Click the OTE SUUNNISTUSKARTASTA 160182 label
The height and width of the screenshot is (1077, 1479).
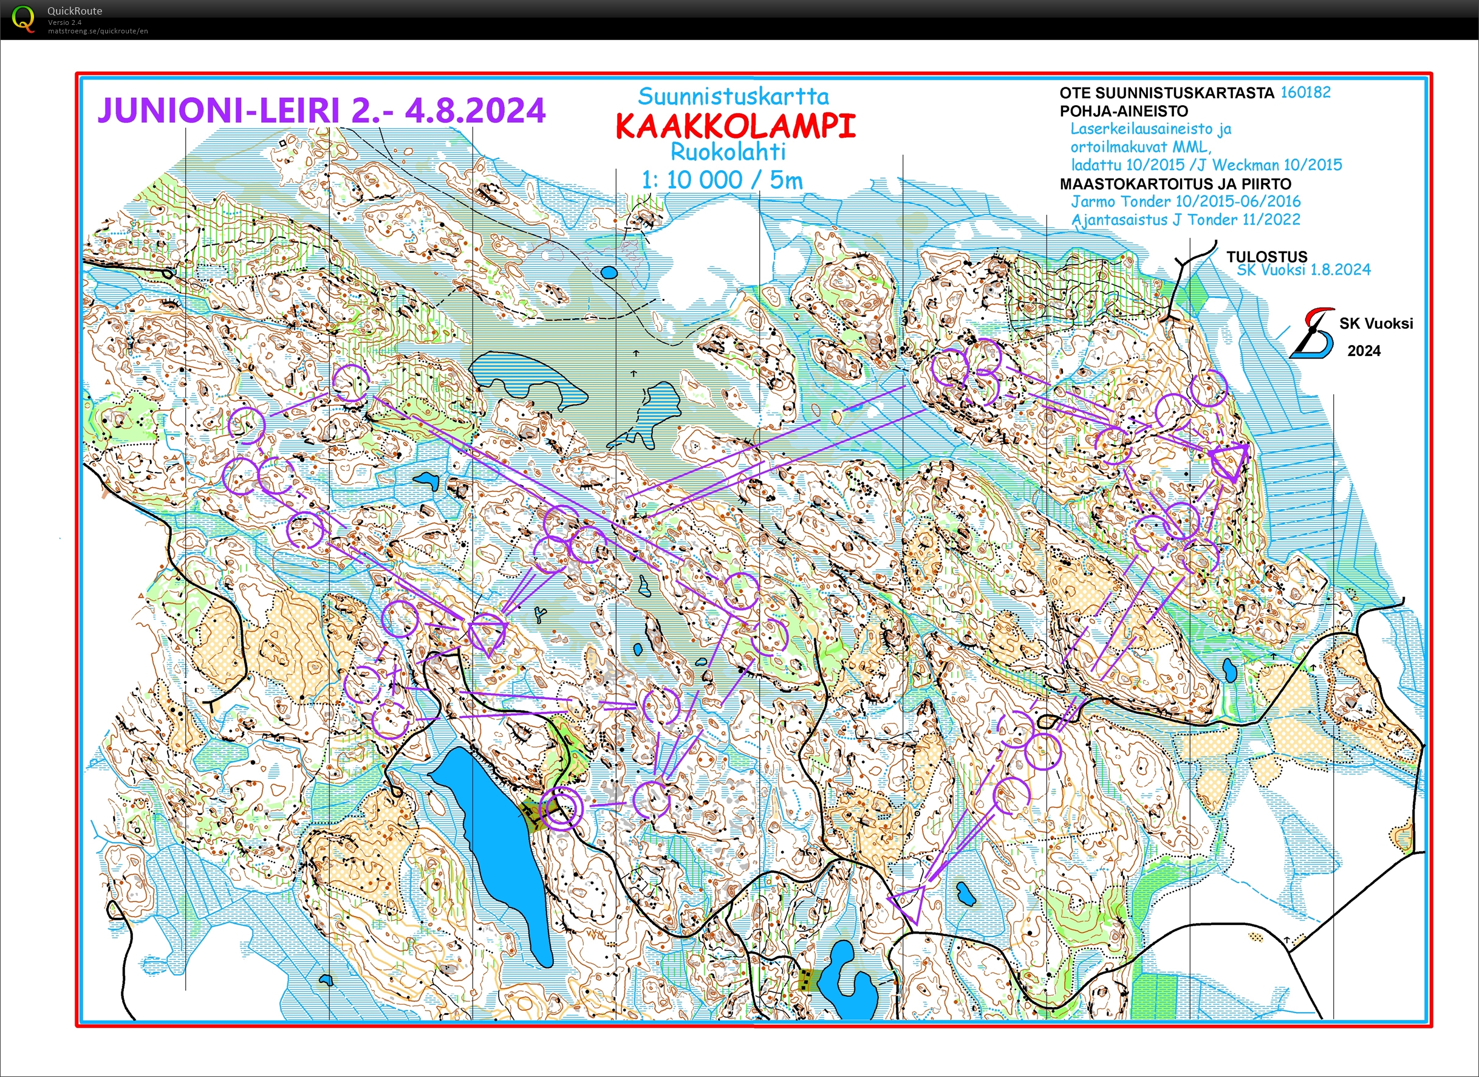(x=1192, y=92)
